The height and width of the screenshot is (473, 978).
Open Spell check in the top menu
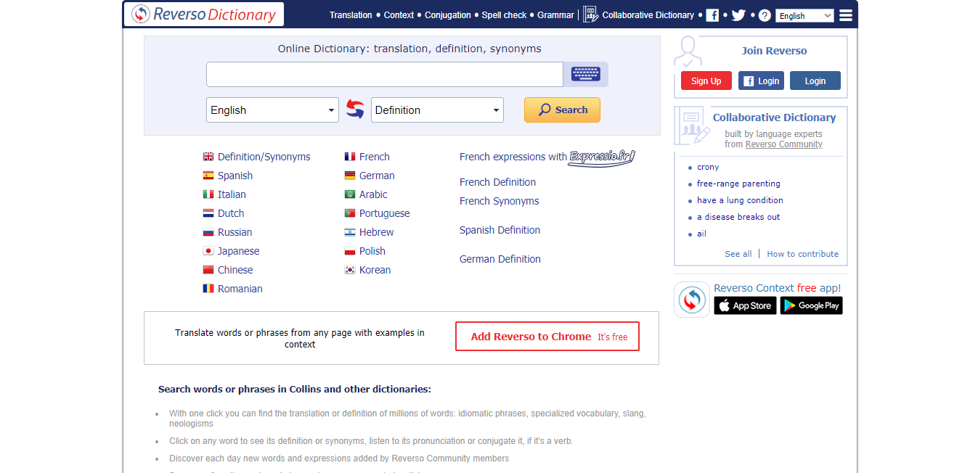(x=504, y=15)
